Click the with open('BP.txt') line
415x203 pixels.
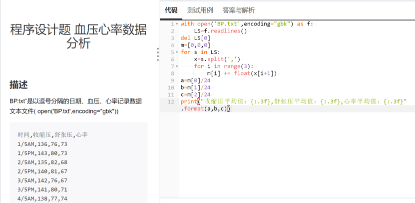(247, 24)
